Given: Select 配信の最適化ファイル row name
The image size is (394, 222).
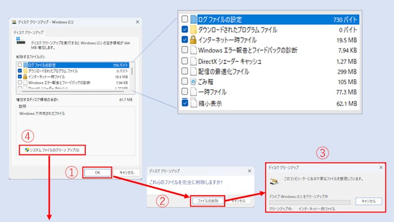Looking at the screenshot, I should point(224,71).
